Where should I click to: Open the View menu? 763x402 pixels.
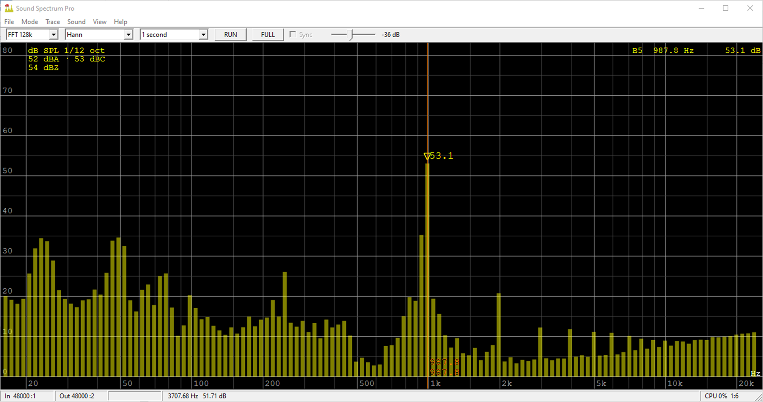click(x=99, y=22)
